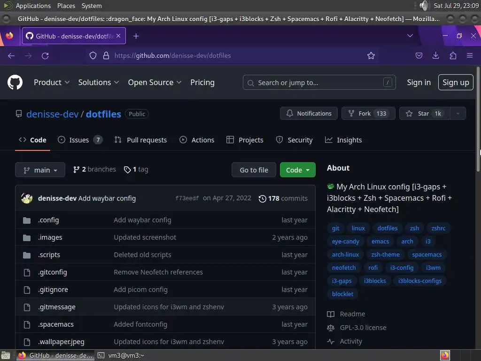Image resolution: width=481 pixels, height=361 pixels.
Task: Open the tracking protection shield icon
Action: (x=93, y=55)
